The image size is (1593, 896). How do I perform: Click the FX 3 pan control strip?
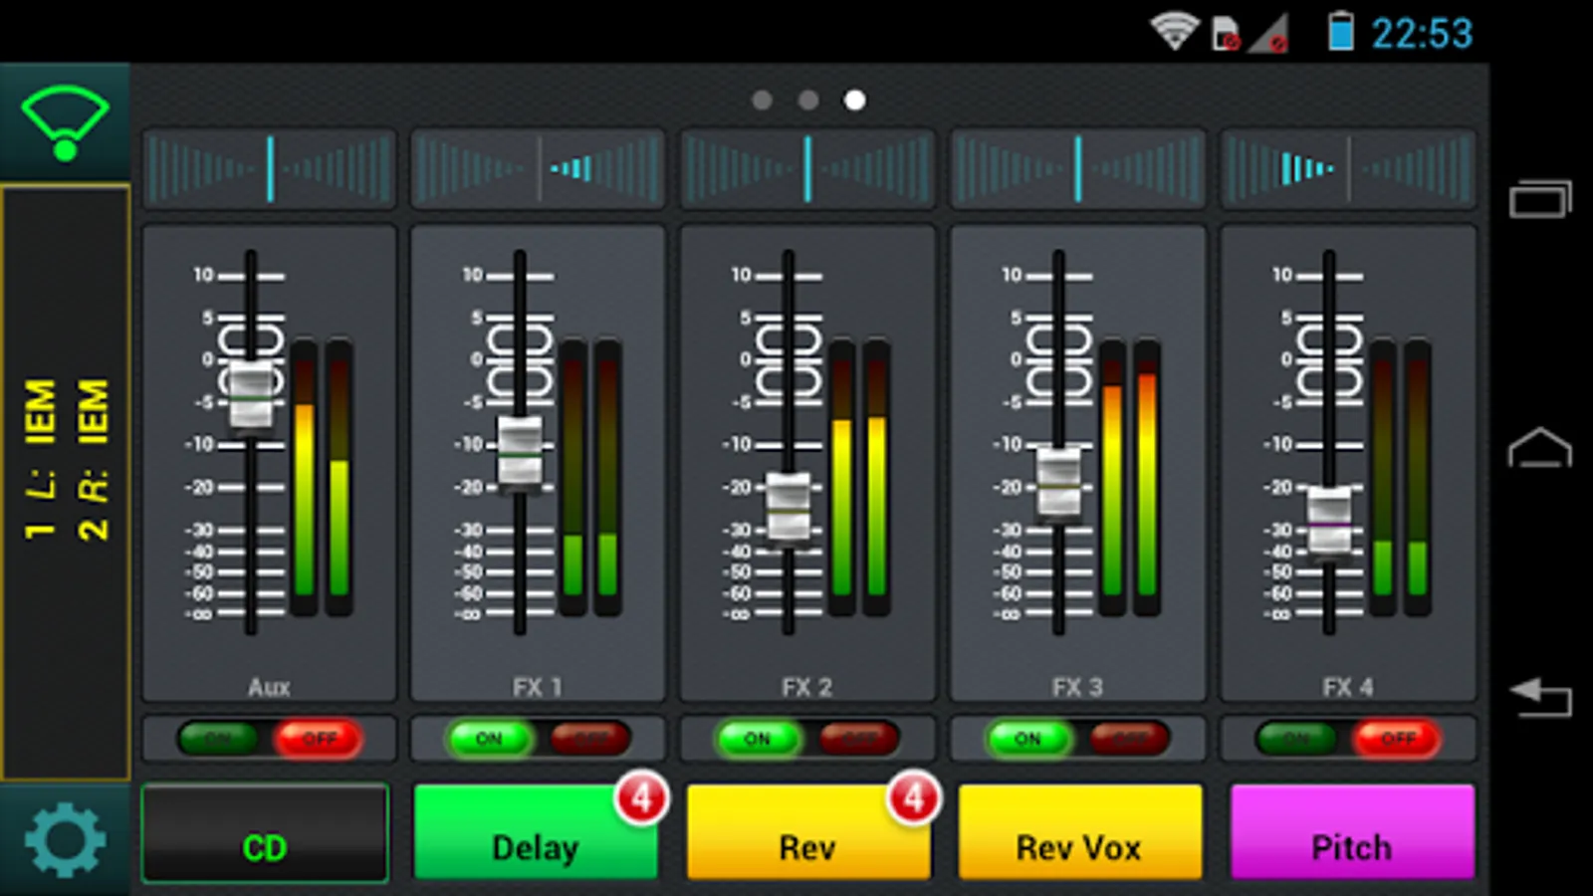[1078, 168]
